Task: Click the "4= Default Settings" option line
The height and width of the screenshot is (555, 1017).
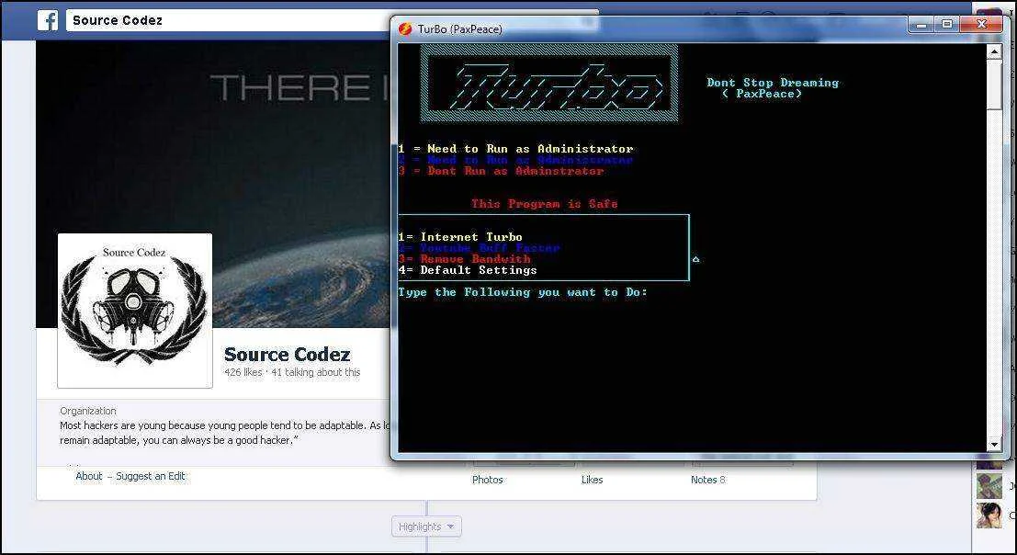Action: pyautogui.click(x=468, y=270)
